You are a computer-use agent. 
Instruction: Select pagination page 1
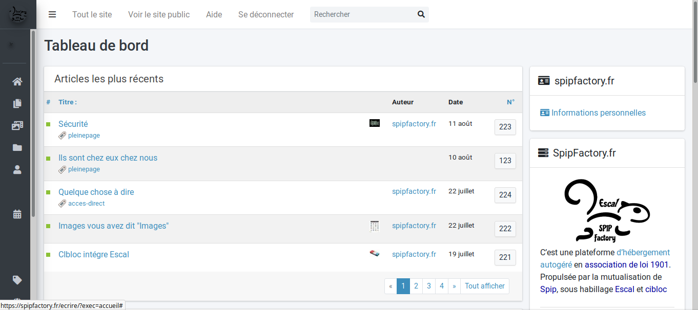point(403,286)
